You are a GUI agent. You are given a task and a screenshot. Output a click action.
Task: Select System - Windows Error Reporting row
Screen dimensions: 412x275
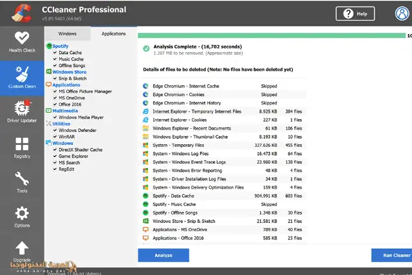click(x=222, y=171)
